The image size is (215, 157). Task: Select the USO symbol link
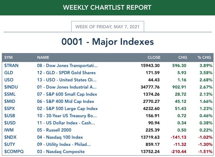tap(9, 80)
